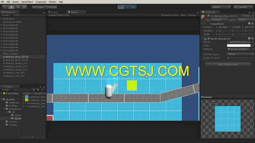The image size is (255, 143).
Task: Click the Add Component button
Action: click(x=228, y=65)
